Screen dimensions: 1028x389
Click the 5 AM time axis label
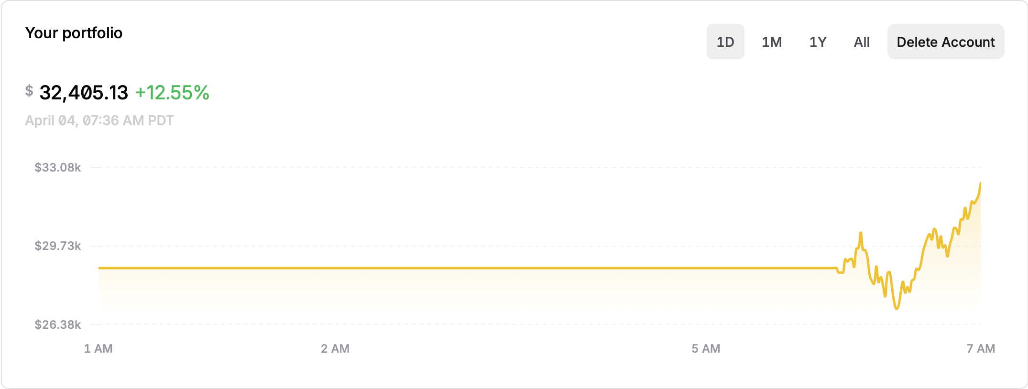[x=706, y=348]
